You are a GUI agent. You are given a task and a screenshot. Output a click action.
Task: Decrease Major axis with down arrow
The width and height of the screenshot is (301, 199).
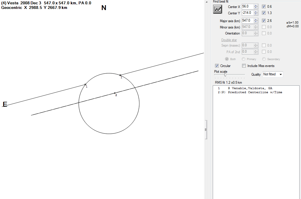256,22
